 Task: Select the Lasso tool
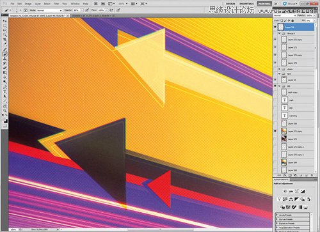click(x=5, y=30)
